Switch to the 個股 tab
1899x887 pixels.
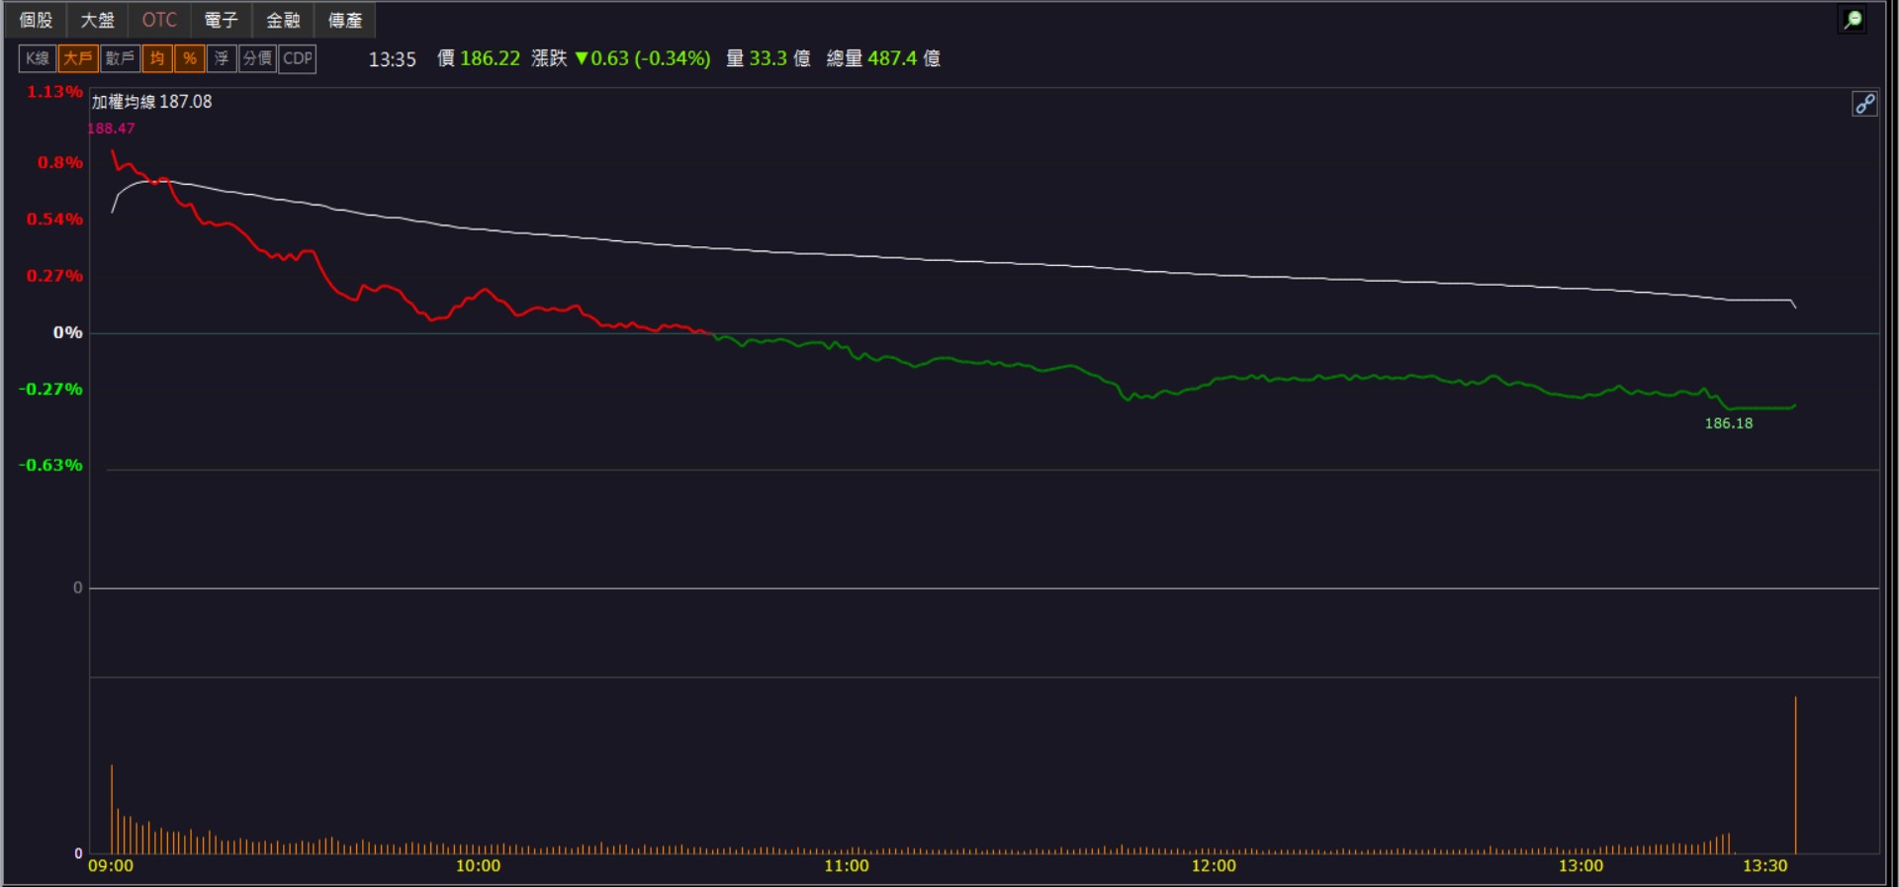(x=36, y=20)
